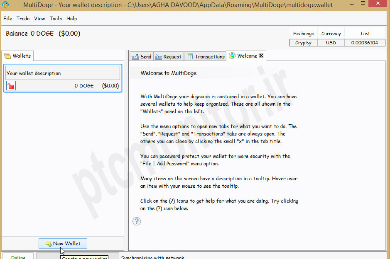This screenshot has height=259, width=390.
Task: Click the Send tab arrow icon
Action: 135,57
